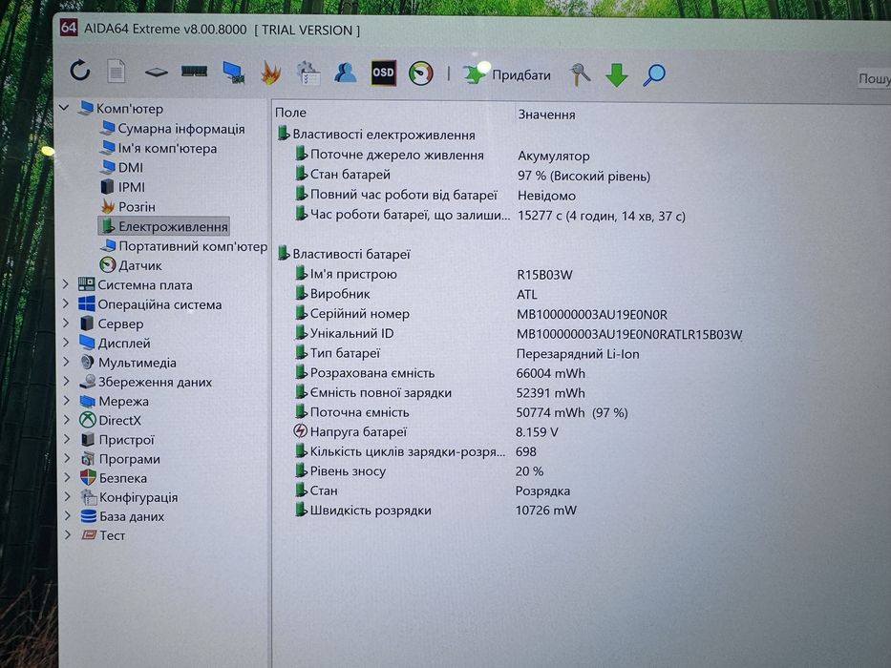Viewport: 891px width, 668px height.
Task: Expand the DirectX node
Action: click(67, 420)
